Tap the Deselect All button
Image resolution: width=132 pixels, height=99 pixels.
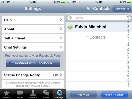pos(122,9)
